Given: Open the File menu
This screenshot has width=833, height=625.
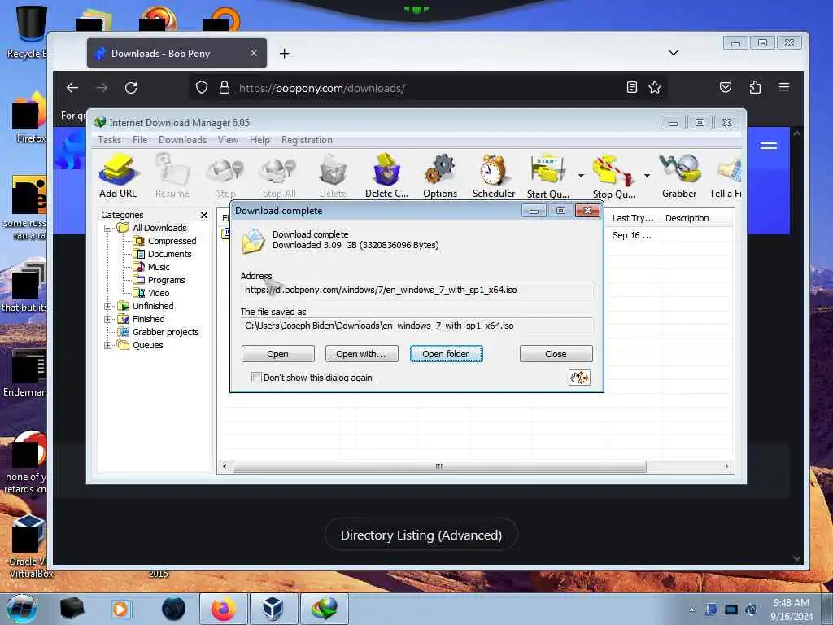Looking at the screenshot, I should coord(140,140).
